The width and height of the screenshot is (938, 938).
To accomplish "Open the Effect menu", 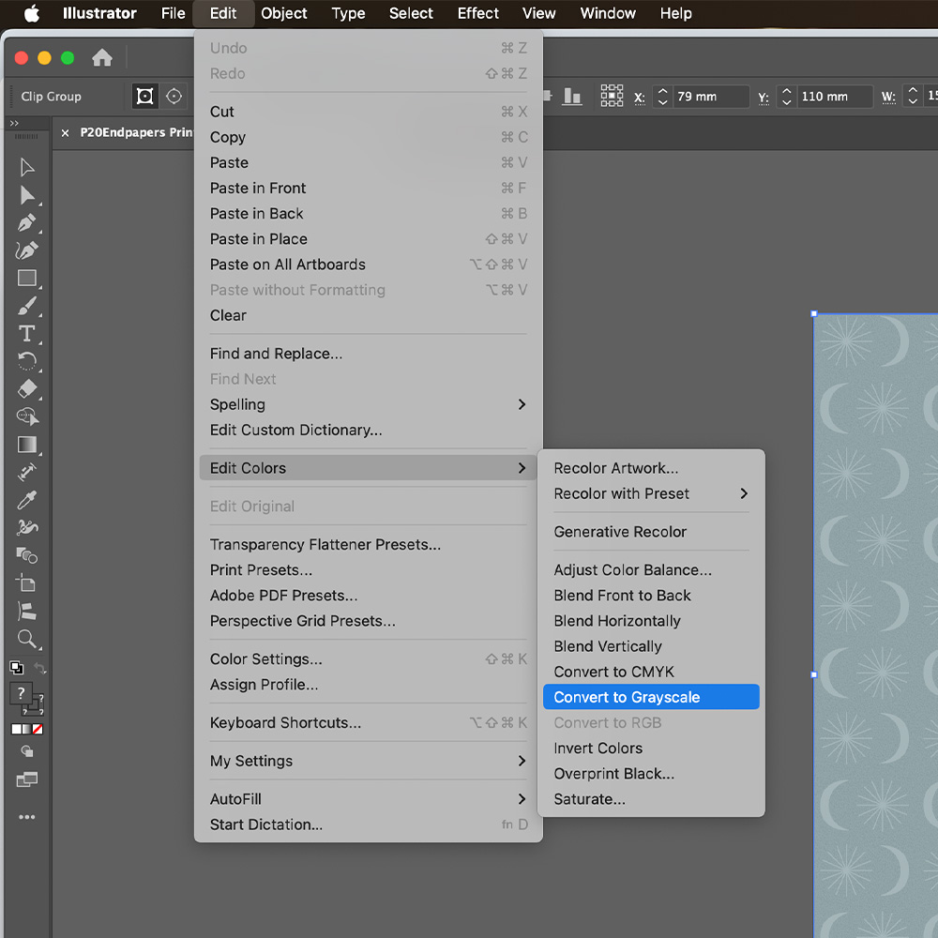I will click(x=477, y=13).
